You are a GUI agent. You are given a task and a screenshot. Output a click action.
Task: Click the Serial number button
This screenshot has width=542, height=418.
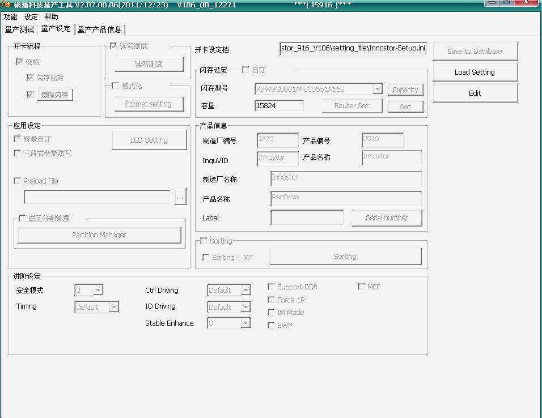point(387,218)
